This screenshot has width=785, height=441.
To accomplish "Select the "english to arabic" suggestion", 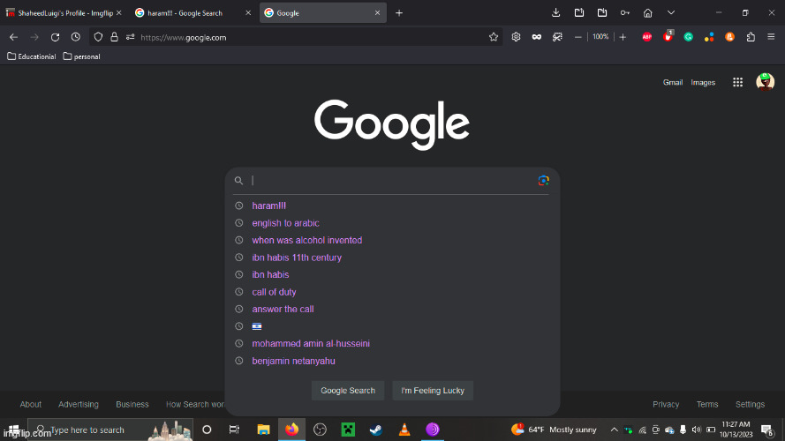I will (x=285, y=223).
